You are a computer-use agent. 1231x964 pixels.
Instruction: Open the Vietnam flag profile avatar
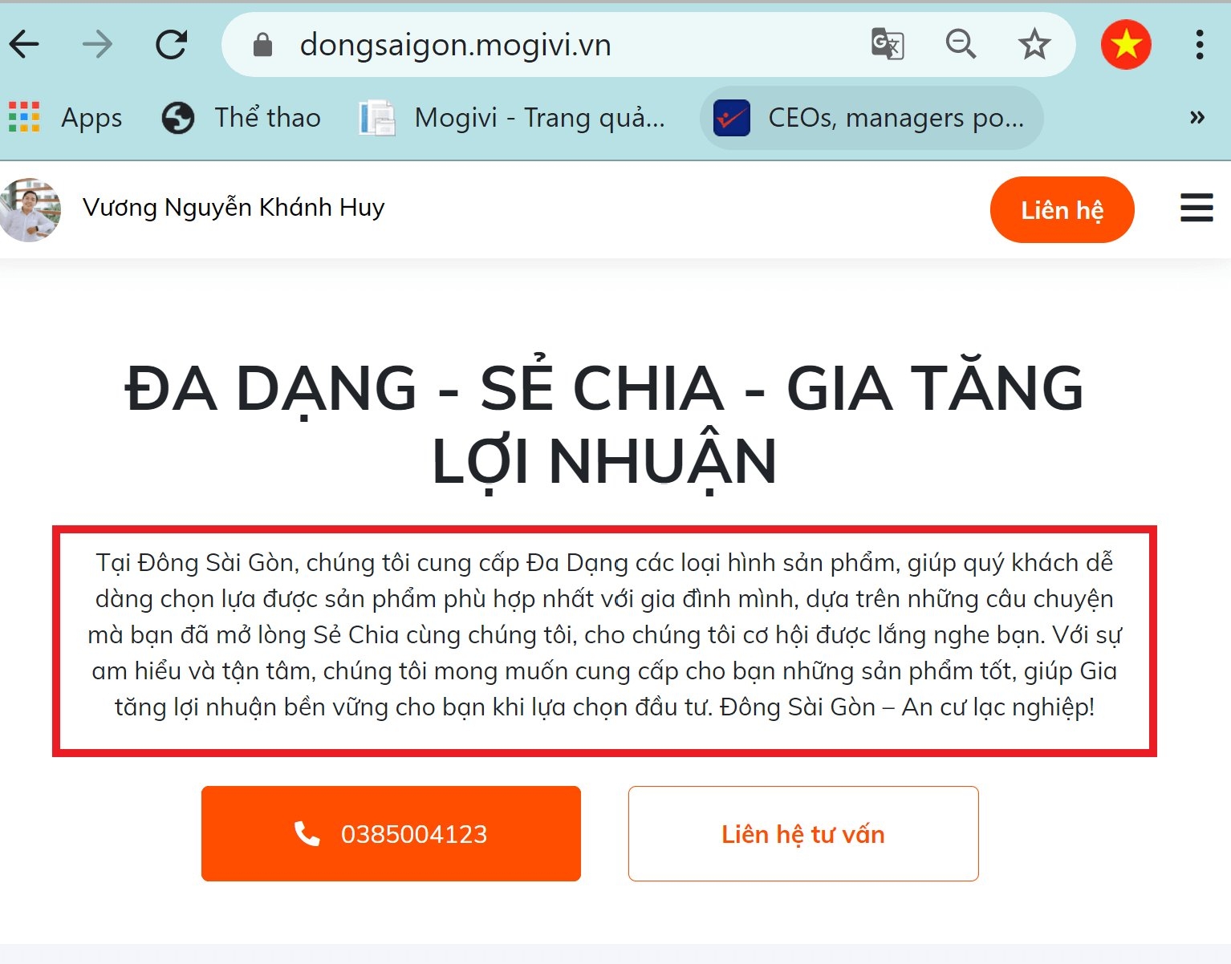point(1126,44)
